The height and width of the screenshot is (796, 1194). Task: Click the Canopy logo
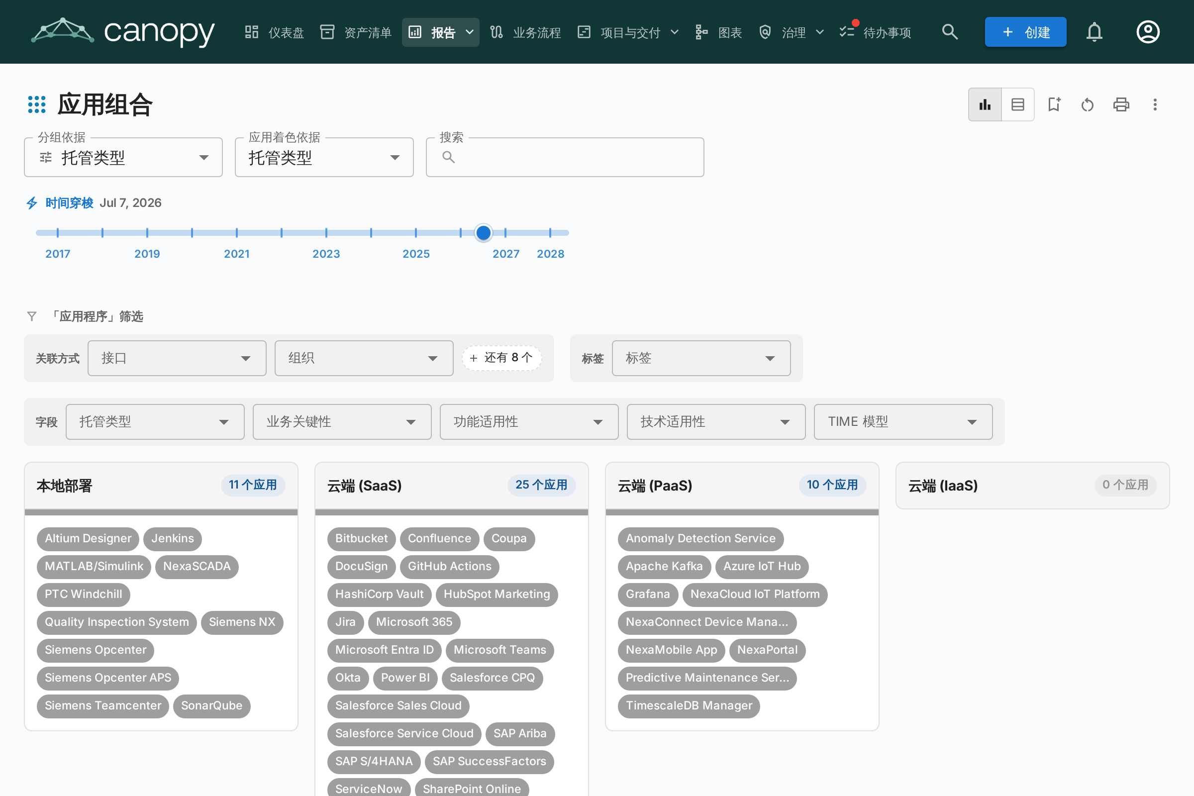tap(123, 31)
